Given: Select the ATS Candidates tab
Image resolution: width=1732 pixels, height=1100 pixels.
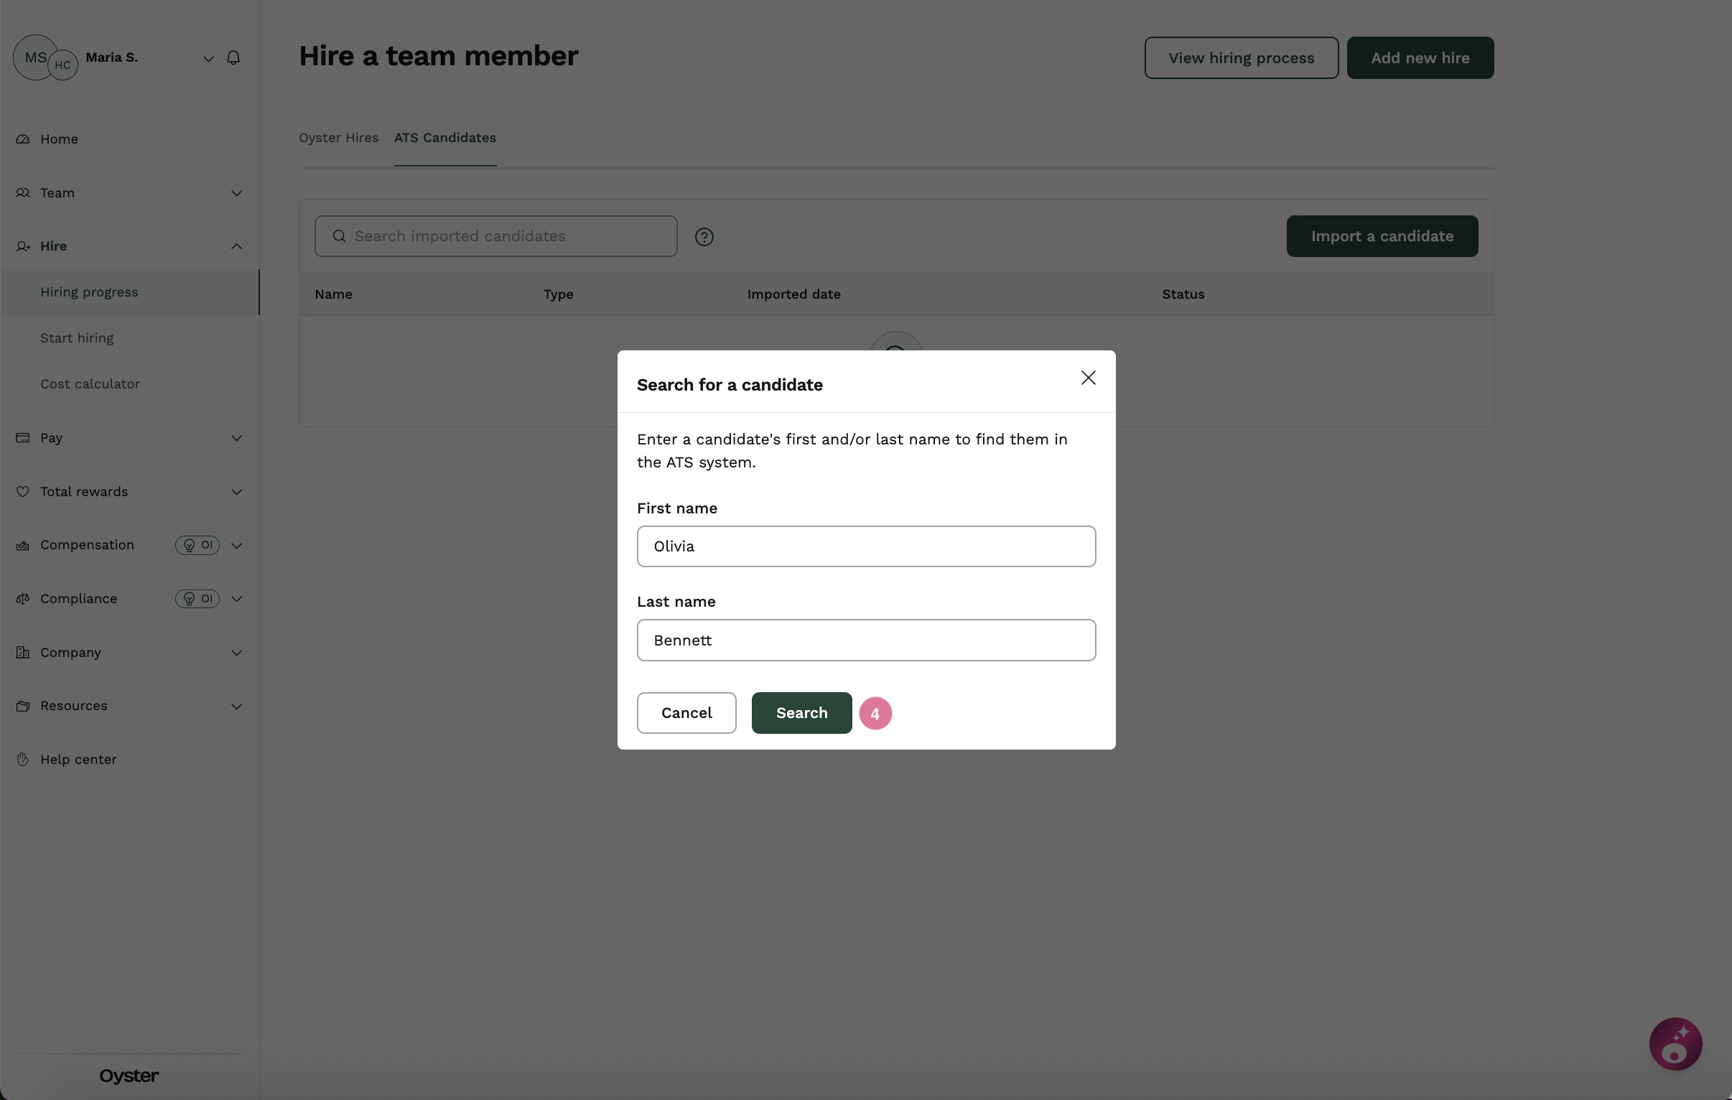Looking at the screenshot, I should [445, 137].
